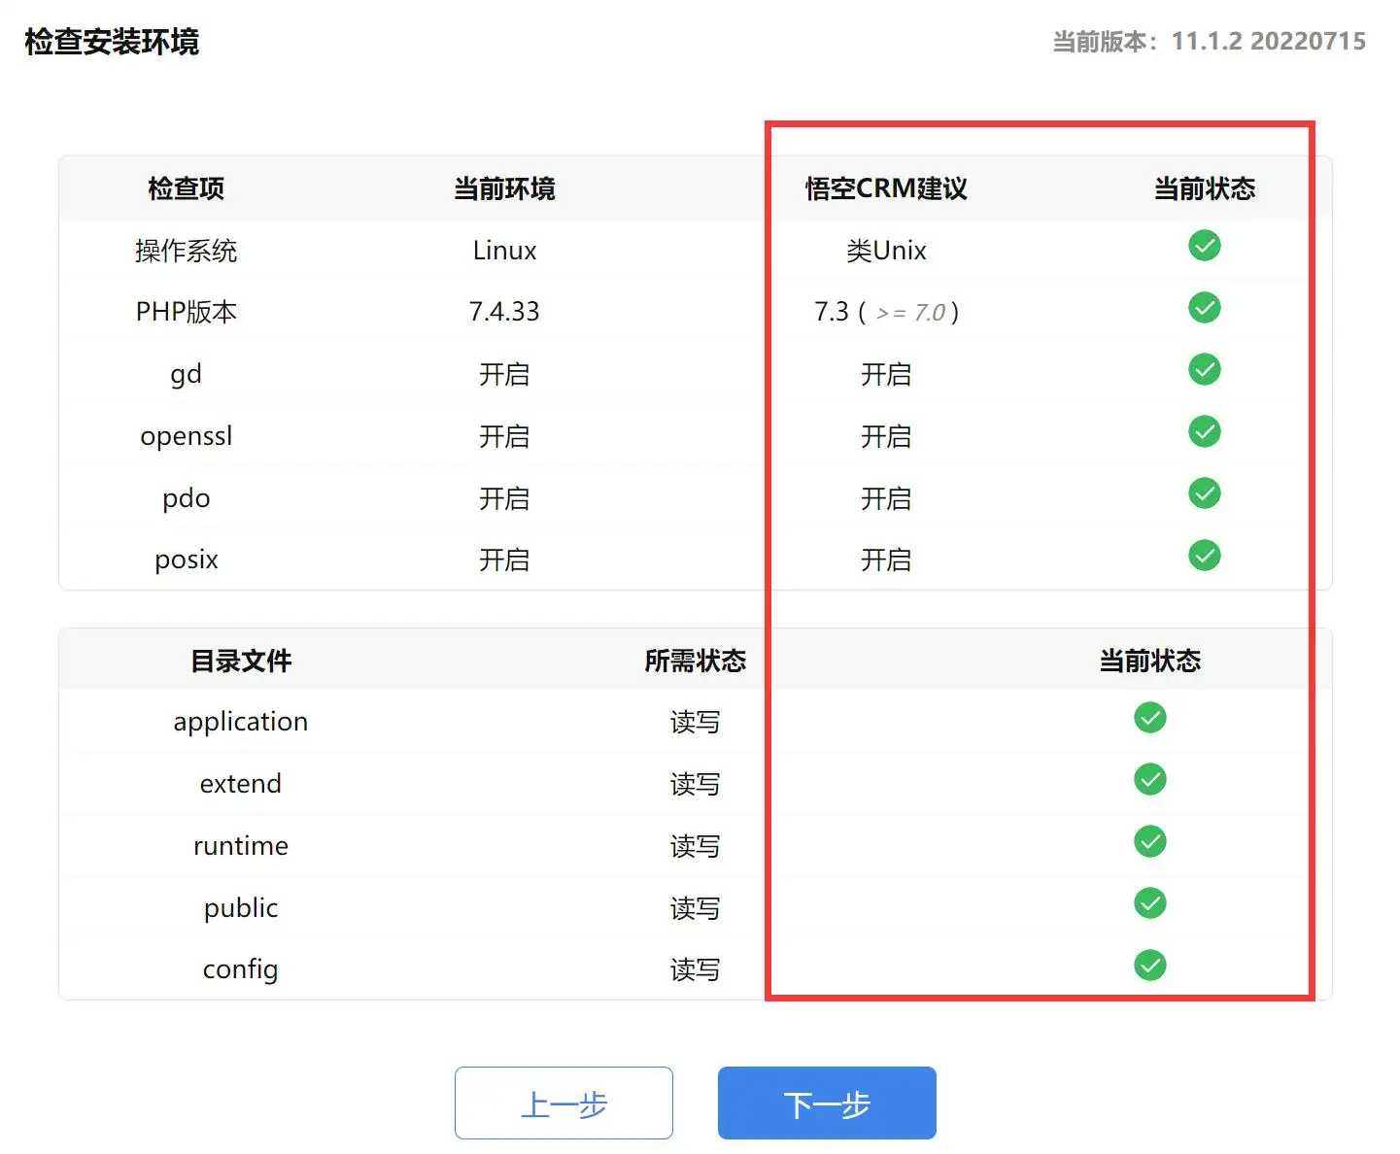Click the 悟空CRM建议 column header
Viewport: 1400px width, 1154px height.
[886, 188]
